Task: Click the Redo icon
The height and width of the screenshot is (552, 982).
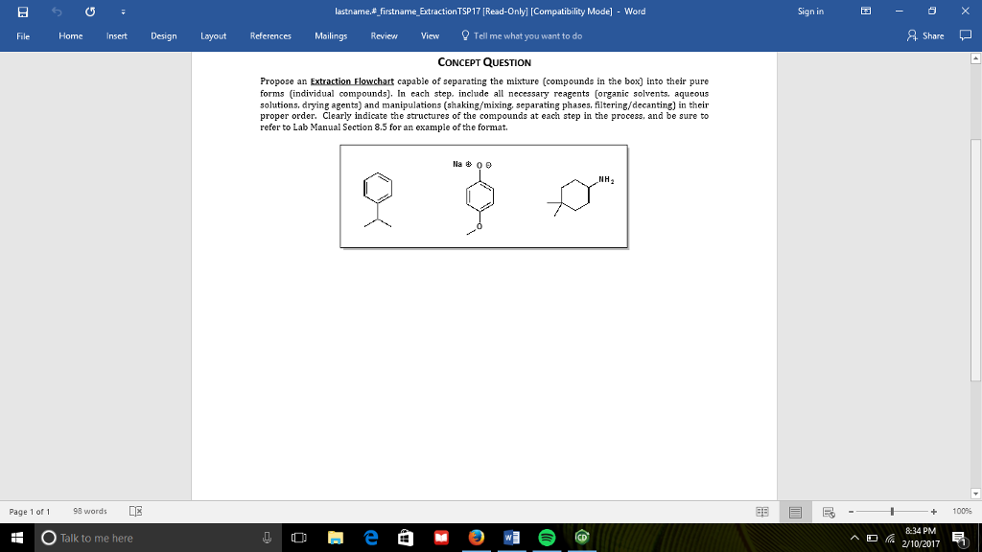Action: point(89,11)
